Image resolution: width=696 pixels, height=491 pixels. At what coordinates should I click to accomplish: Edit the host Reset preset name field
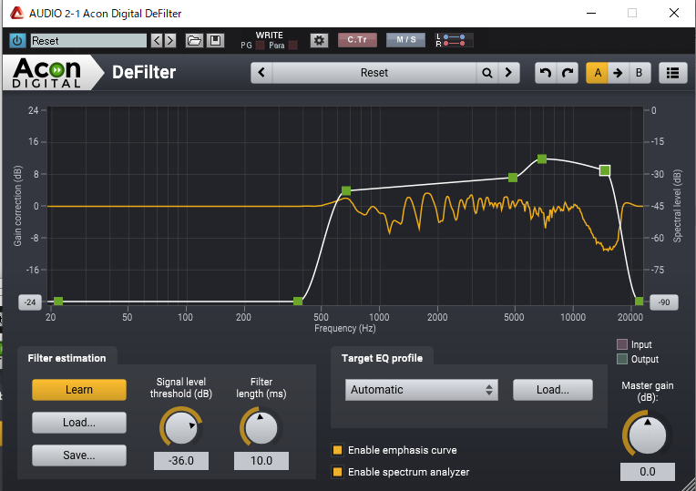pyautogui.click(x=88, y=41)
